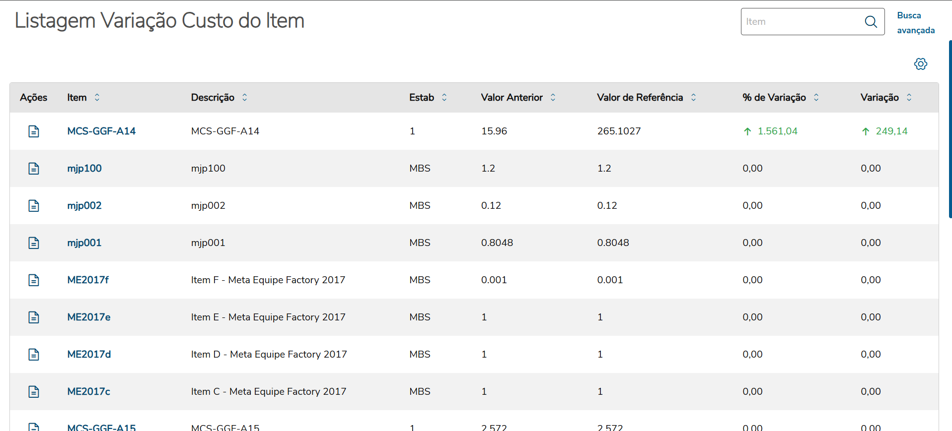Sort by Descrição column arrows

[x=244, y=98]
